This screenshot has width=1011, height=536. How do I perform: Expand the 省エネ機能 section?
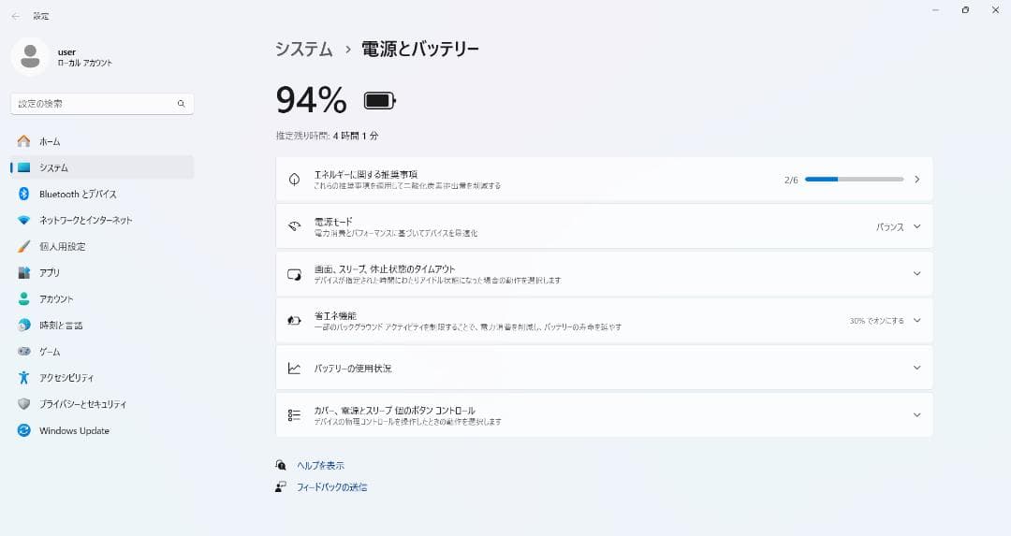[x=916, y=320]
